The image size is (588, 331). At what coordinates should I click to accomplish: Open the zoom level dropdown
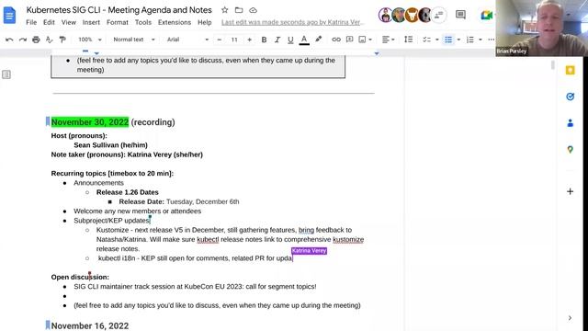coord(90,40)
